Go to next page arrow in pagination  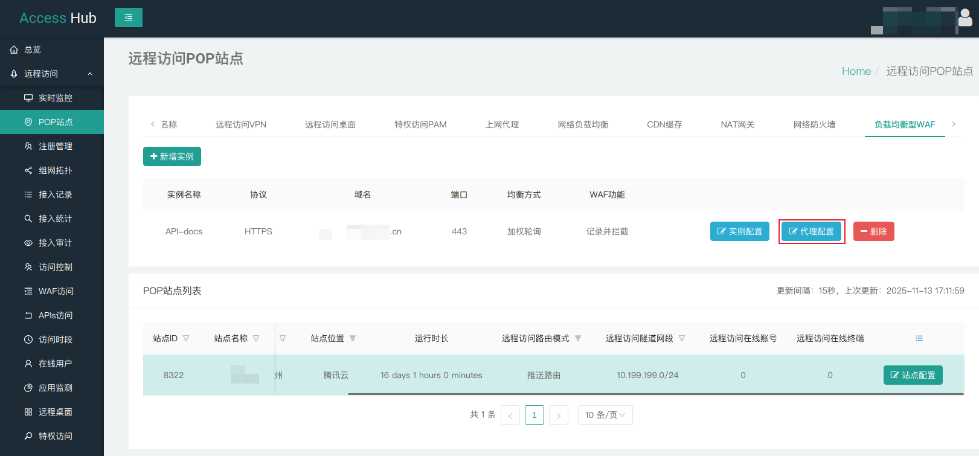click(559, 415)
